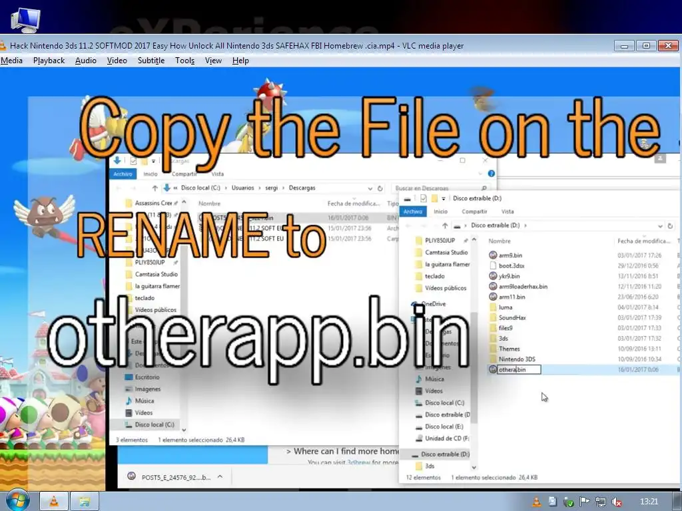Open the Windows Start orb
682x511 pixels.
(x=17, y=501)
